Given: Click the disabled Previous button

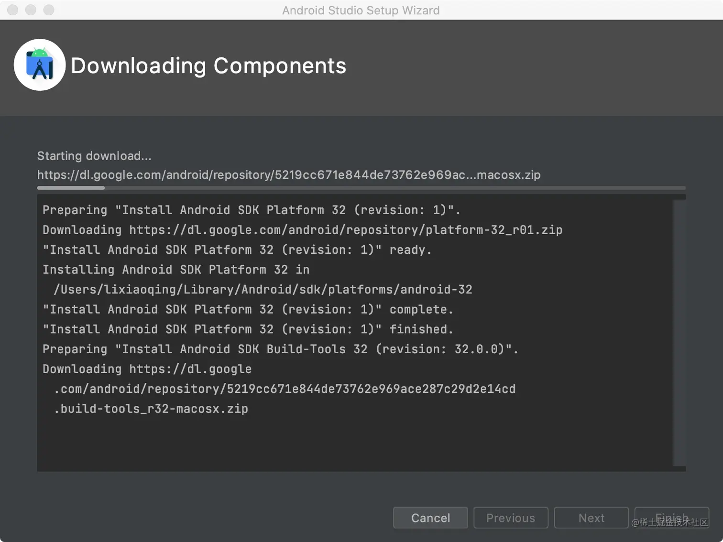Looking at the screenshot, I should [511, 518].
